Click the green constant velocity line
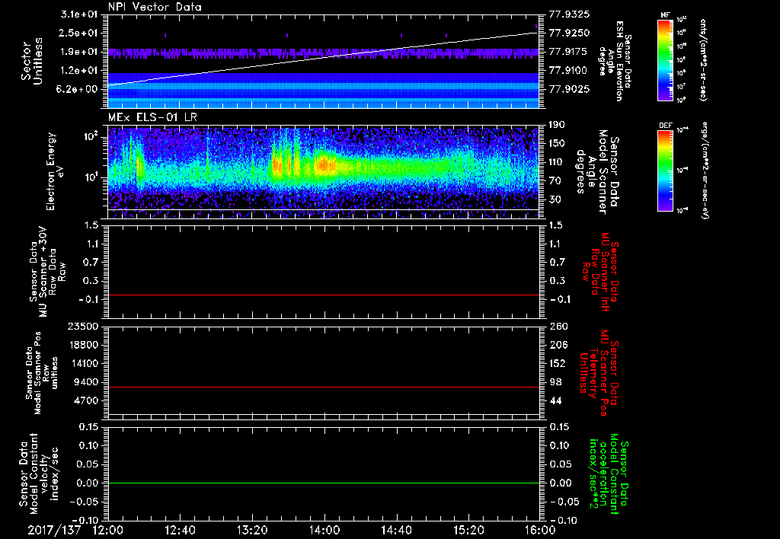 [x=324, y=483]
